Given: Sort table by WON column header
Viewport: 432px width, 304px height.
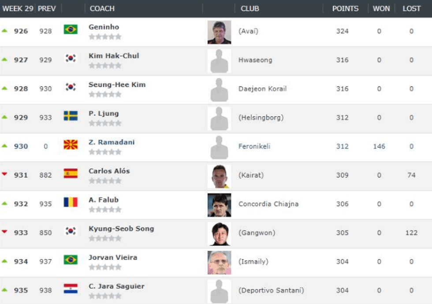Looking at the screenshot, I should point(381,8).
